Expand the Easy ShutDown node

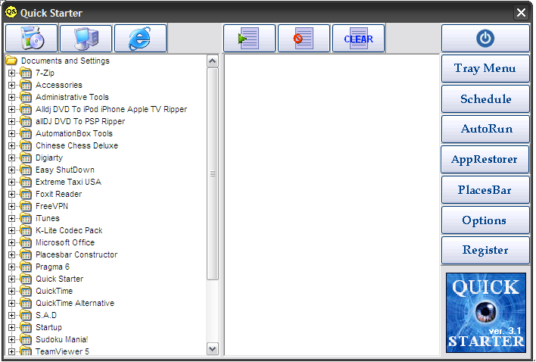click(11, 170)
